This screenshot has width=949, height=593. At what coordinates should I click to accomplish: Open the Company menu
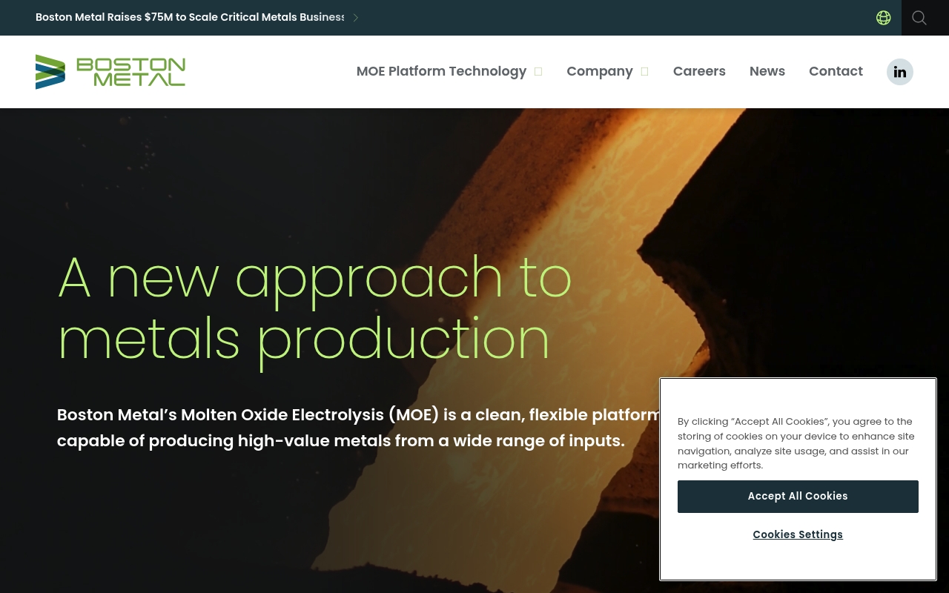tap(600, 71)
